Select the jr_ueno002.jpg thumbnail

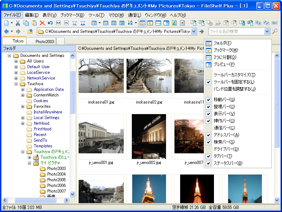point(149,136)
